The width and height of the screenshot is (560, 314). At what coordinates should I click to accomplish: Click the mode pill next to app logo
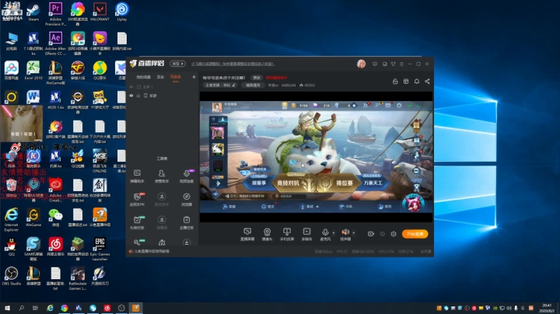pyautogui.click(x=177, y=64)
